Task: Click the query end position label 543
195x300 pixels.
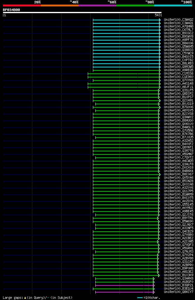Action: 158,15
